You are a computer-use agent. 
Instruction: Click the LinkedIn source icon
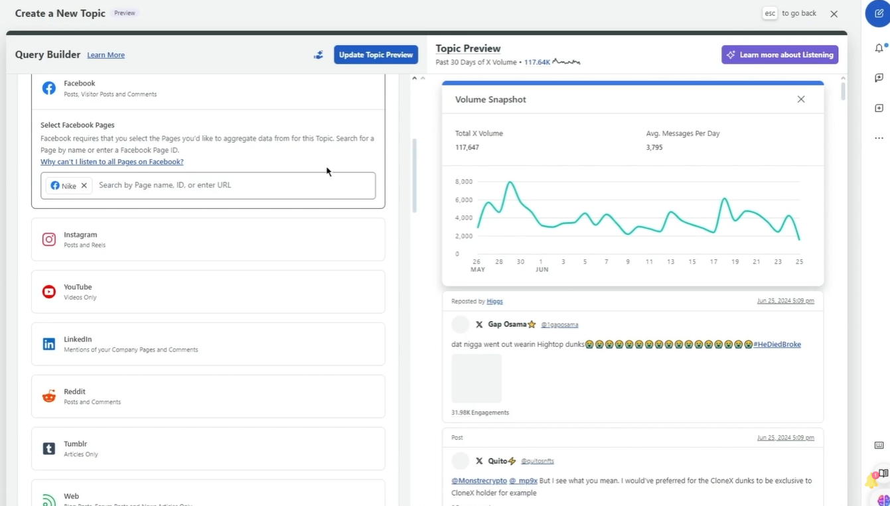[x=49, y=344]
